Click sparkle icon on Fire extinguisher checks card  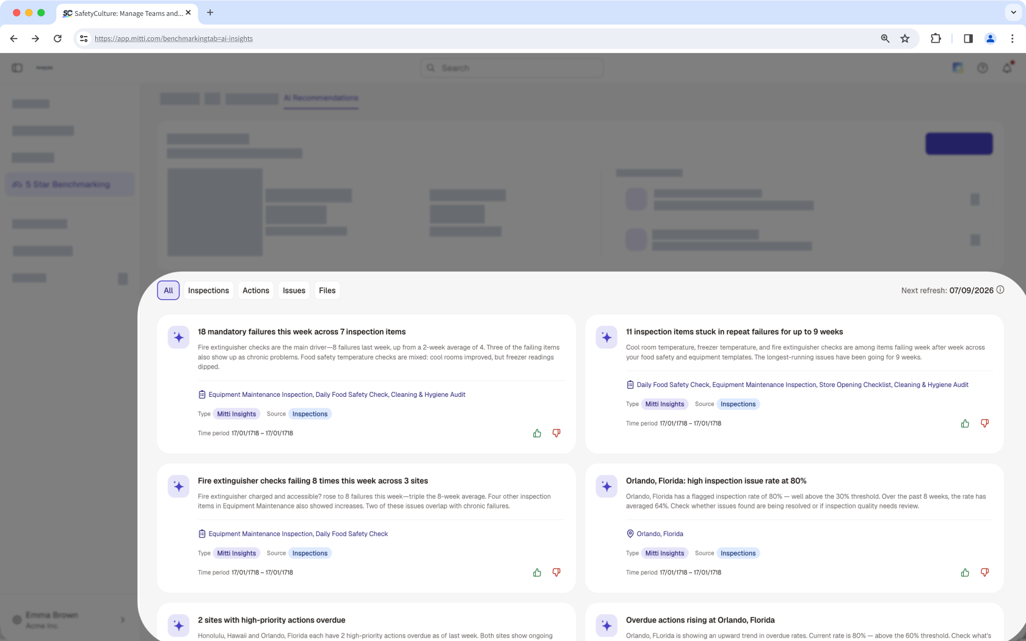point(178,487)
